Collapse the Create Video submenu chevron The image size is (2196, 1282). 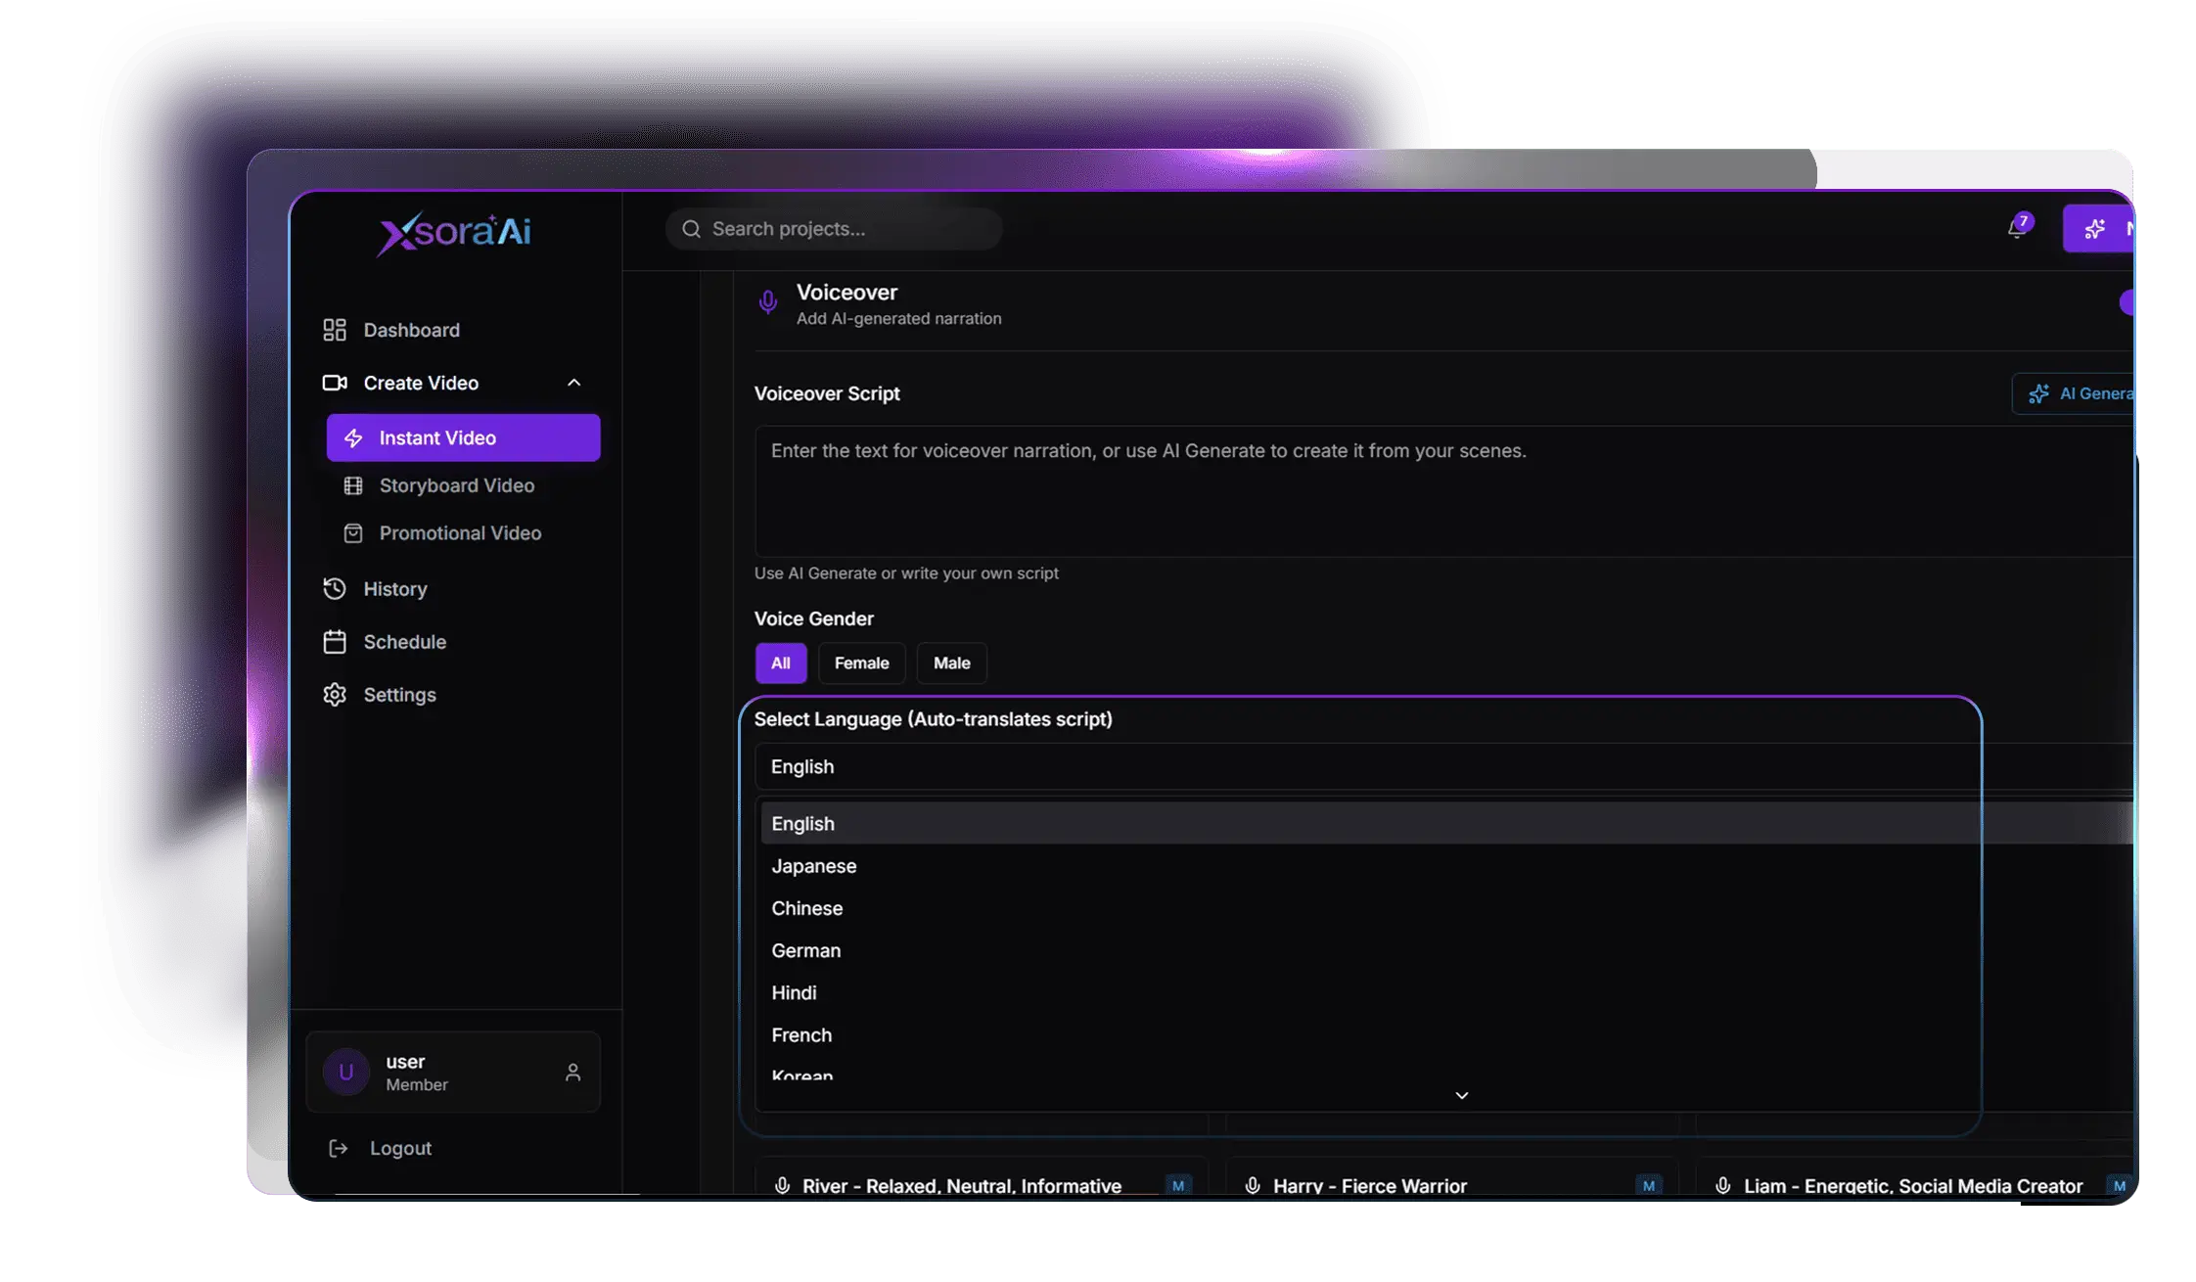click(574, 383)
